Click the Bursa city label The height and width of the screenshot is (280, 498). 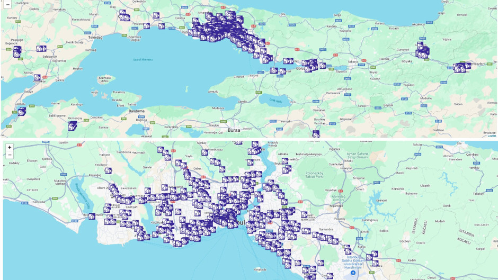(234, 130)
